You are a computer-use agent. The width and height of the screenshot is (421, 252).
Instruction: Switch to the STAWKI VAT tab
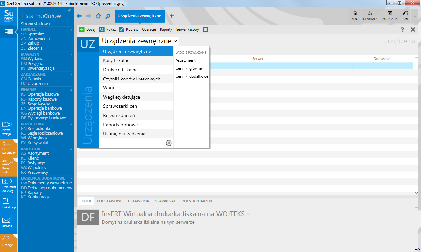tap(165, 201)
